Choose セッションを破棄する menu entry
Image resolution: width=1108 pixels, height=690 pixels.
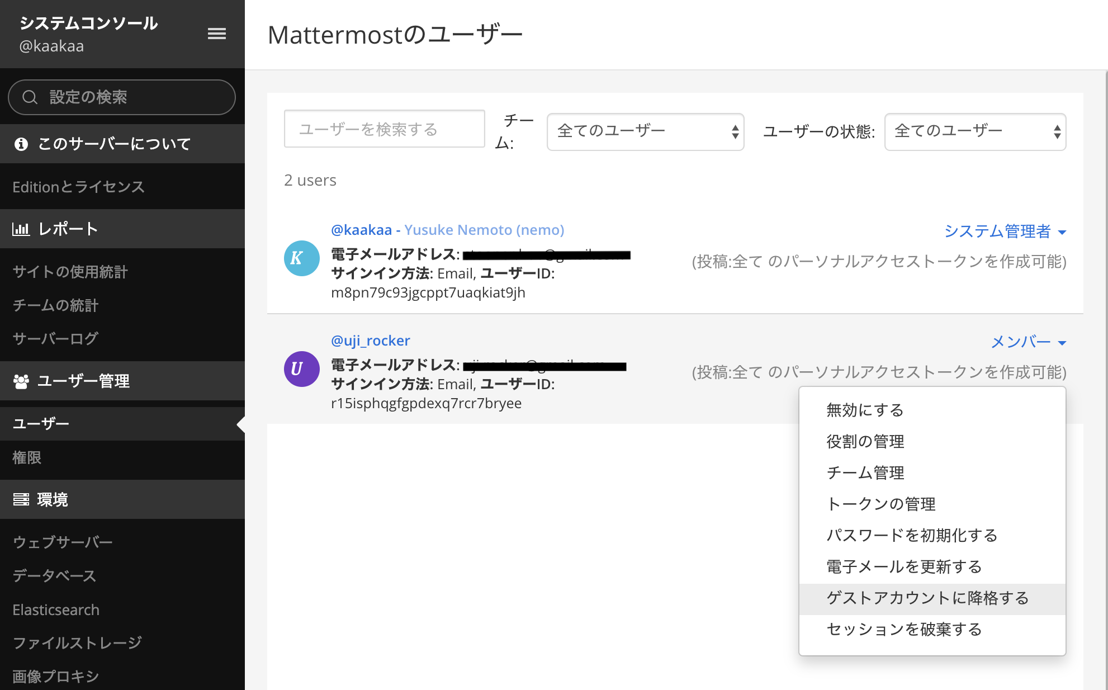(x=932, y=630)
